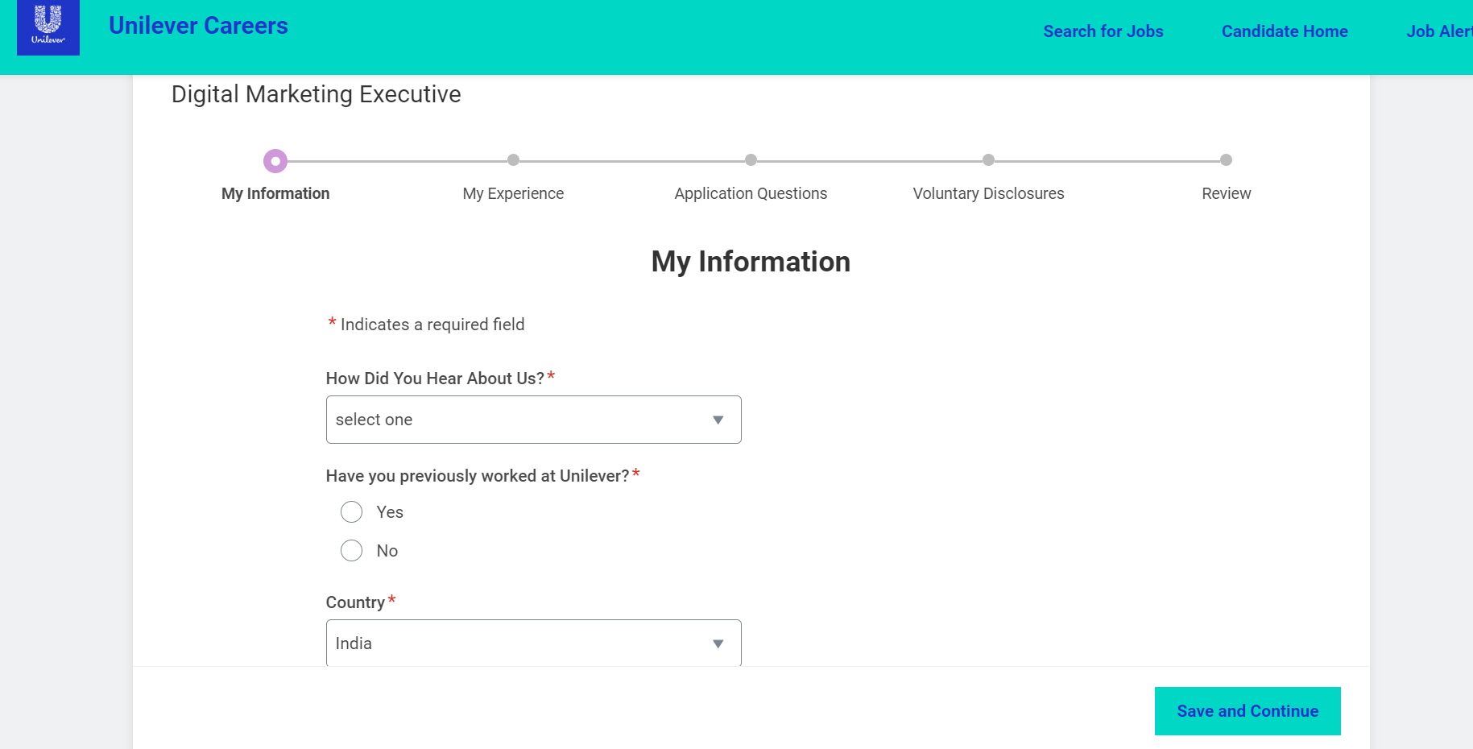This screenshot has width=1473, height=749.
Task: Click the Save and Continue button
Action: tap(1247, 711)
